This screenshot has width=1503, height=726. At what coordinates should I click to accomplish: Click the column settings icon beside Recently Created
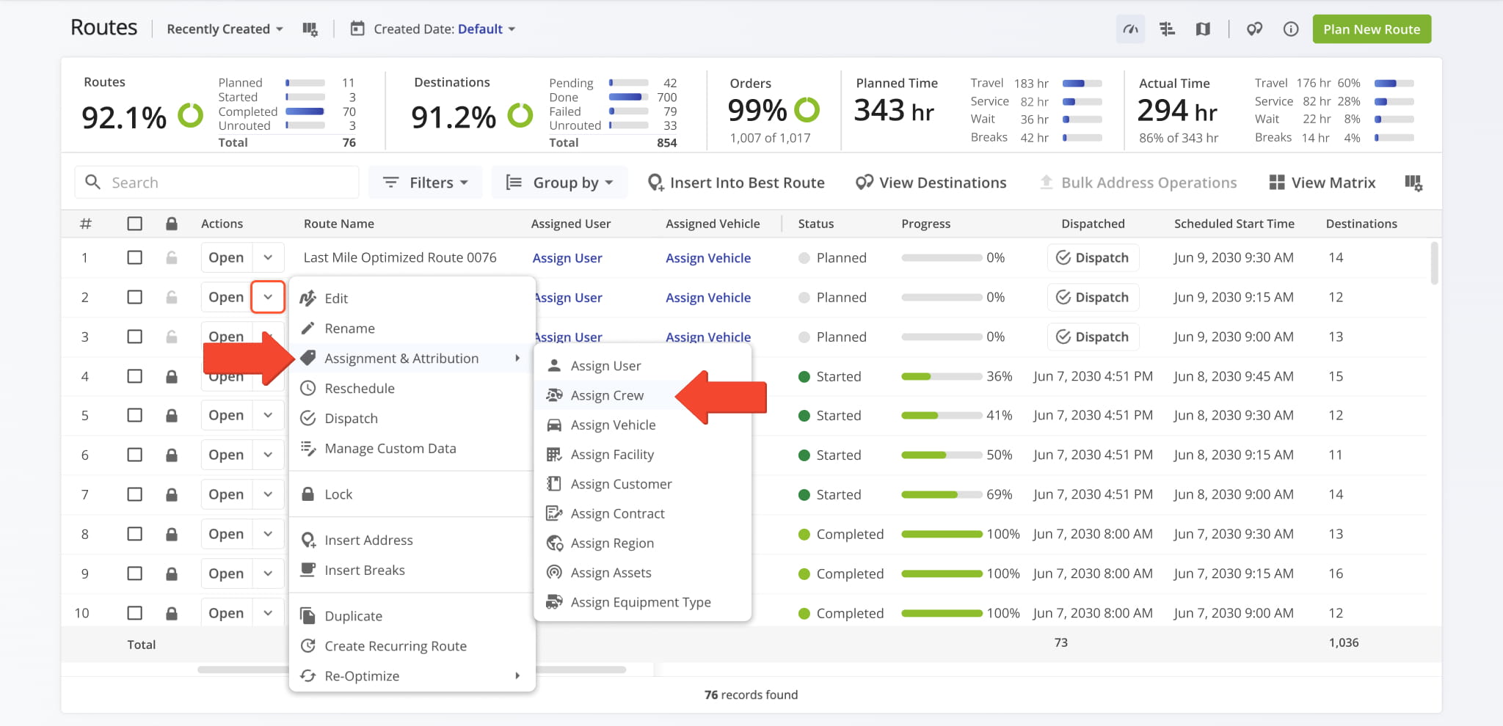(x=310, y=29)
